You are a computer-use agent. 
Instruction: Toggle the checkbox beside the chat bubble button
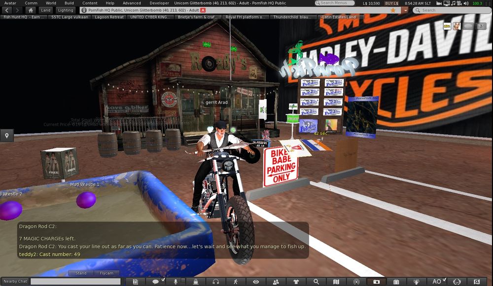[163, 280]
